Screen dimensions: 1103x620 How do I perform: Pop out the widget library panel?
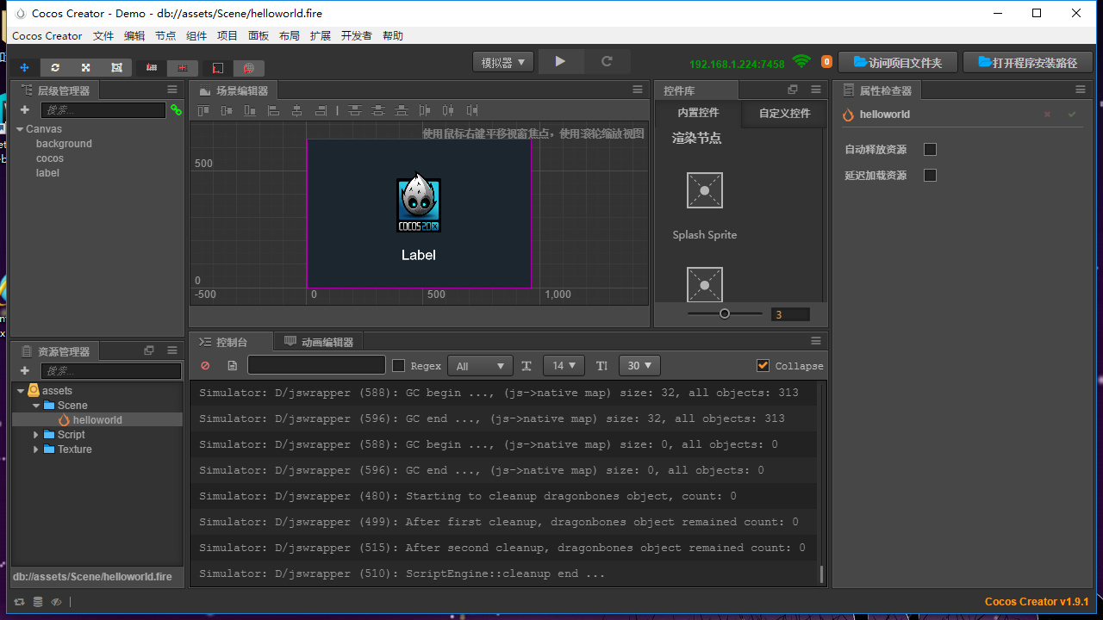point(793,90)
